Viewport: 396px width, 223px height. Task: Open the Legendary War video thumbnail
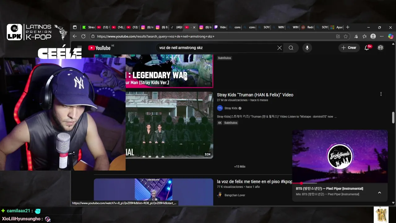[x=169, y=71]
